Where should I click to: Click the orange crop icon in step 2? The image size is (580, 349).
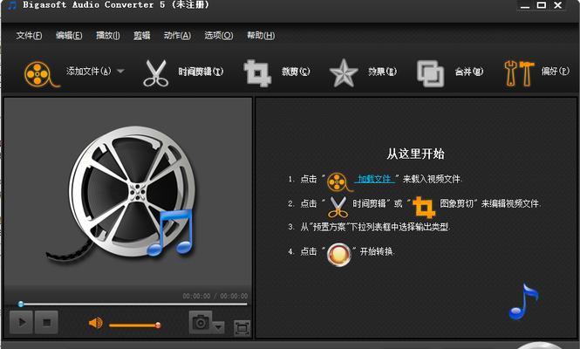424,207
